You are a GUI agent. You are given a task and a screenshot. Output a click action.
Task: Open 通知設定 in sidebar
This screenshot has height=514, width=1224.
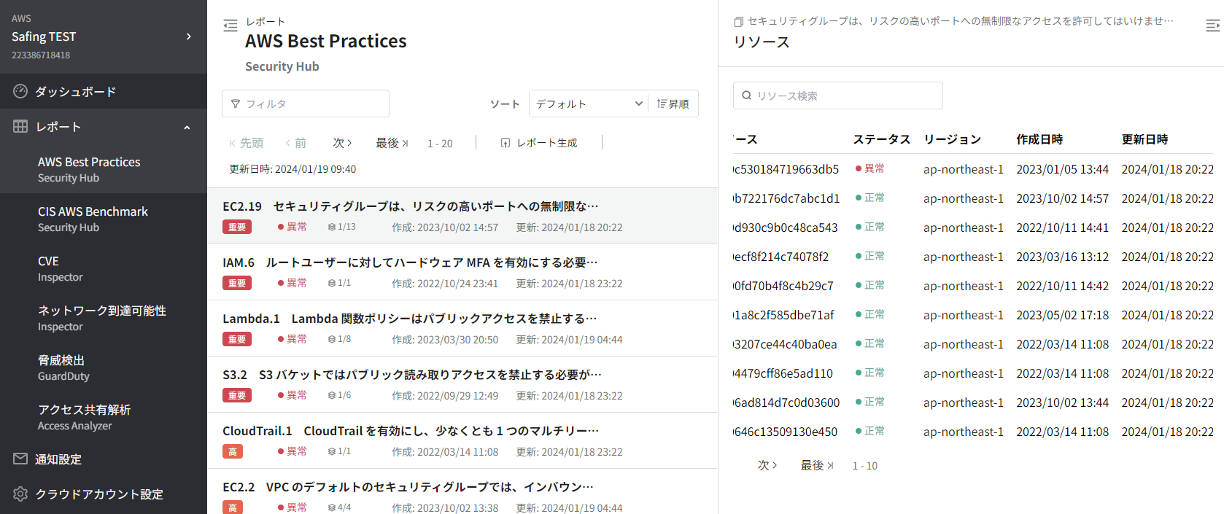(104, 459)
